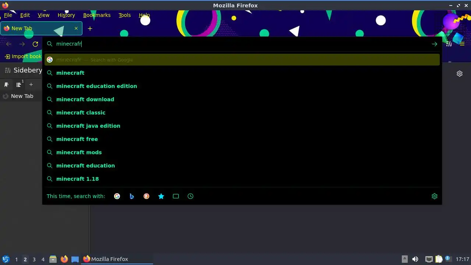The image size is (471, 265).
Task: Search with Google one-off icon
Action: point(117,196)
